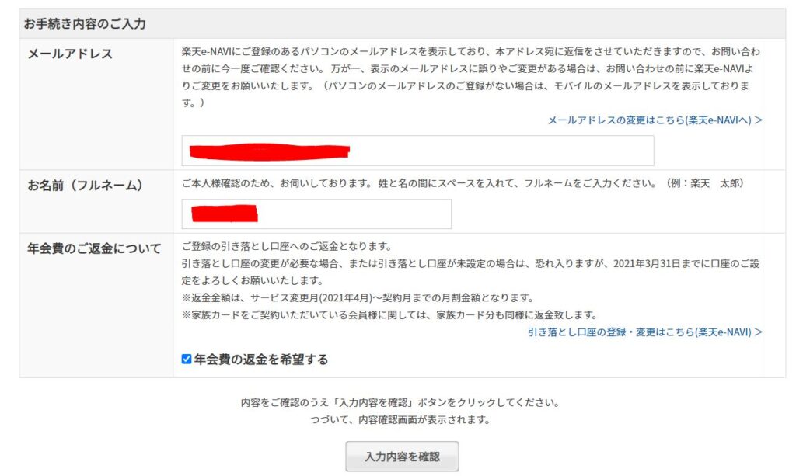The height and width of the screenshot is (476, 796).
Task: Click the 内容をご確認のうえ instruction text
Action: pos(400,402)
